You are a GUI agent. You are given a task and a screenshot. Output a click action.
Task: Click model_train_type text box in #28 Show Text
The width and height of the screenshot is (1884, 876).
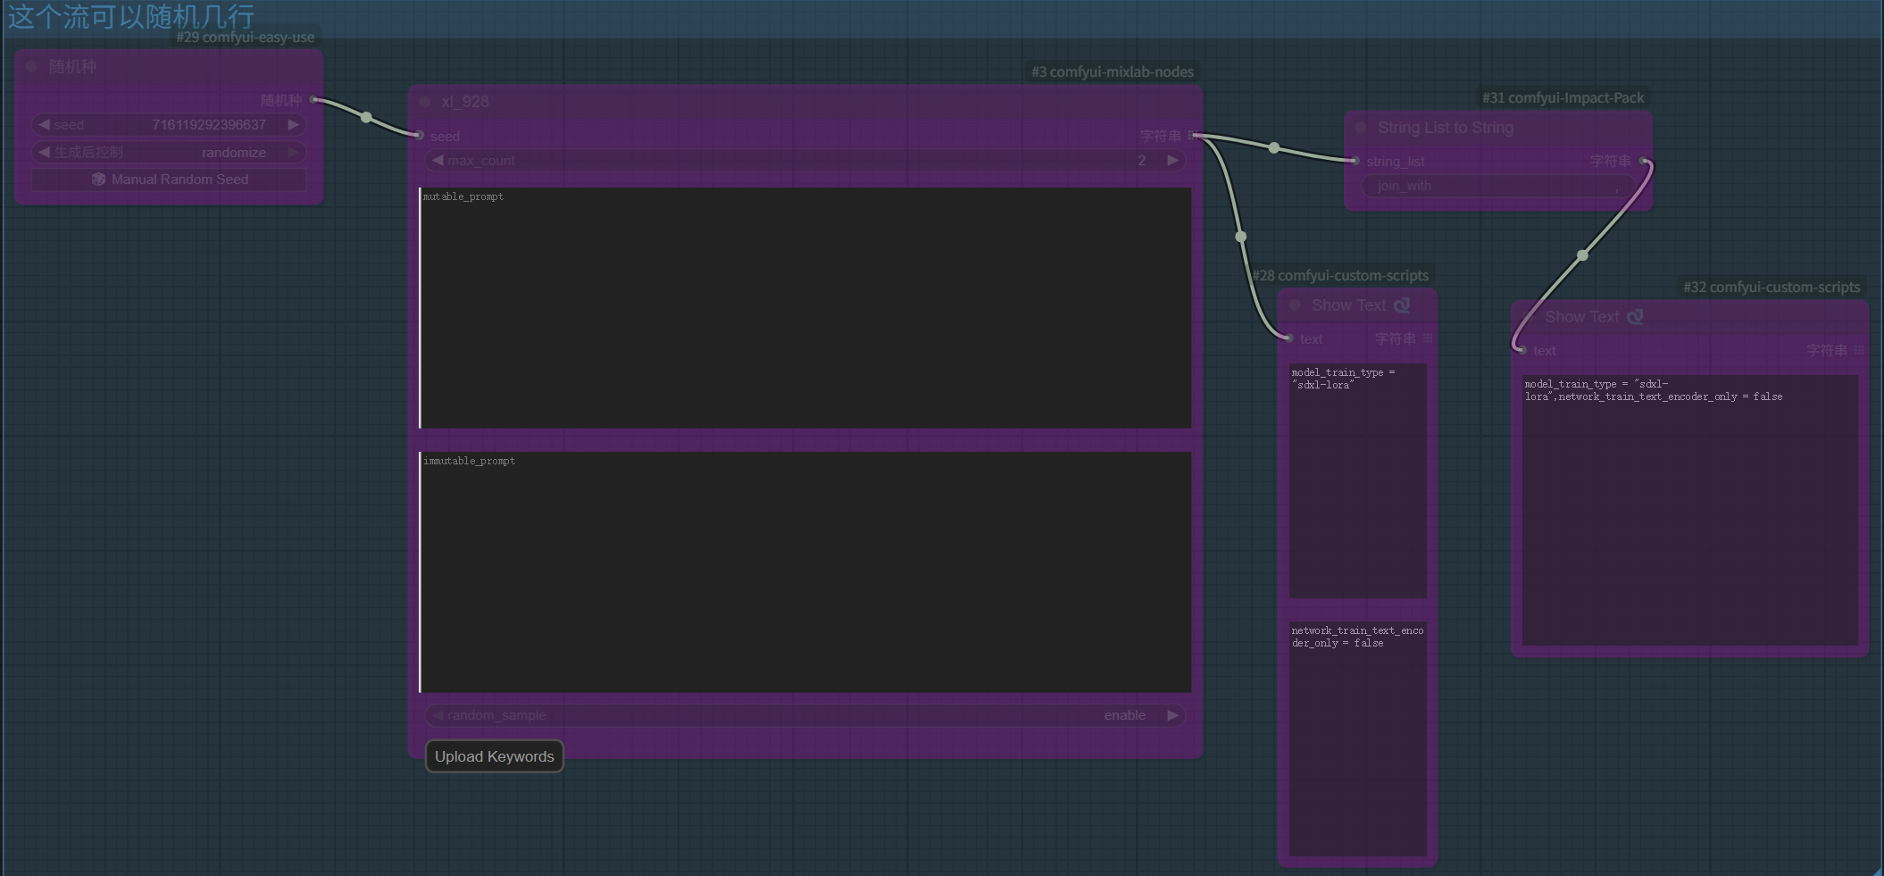pyautogui.click(x=1357, y=480)
